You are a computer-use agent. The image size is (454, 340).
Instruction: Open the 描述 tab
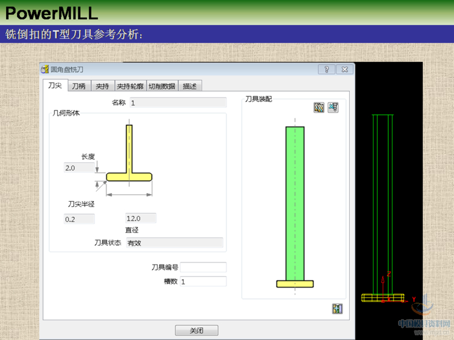[x=190, y=86]
